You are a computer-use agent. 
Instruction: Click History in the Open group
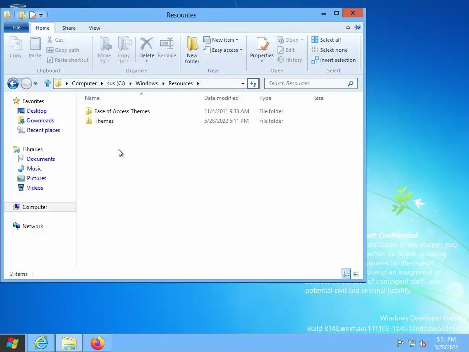289,60
